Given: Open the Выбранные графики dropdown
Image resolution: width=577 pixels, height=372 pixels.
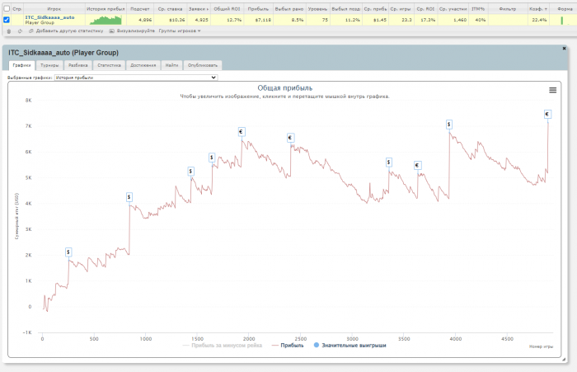Looking at the screenshot, I should (136, 78).
